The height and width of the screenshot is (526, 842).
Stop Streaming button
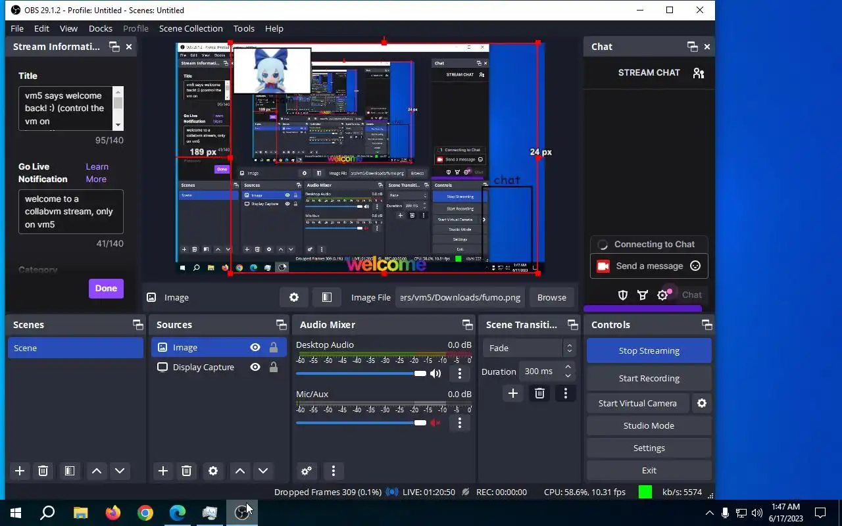pyautogui.click(x=649, y=350)
